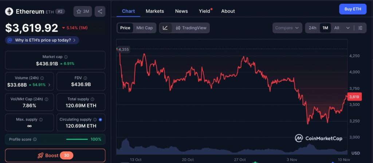Click the 27 Oct axis label

pos(240,160)
